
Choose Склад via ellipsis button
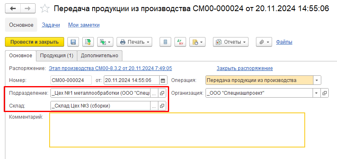(154, 106)
